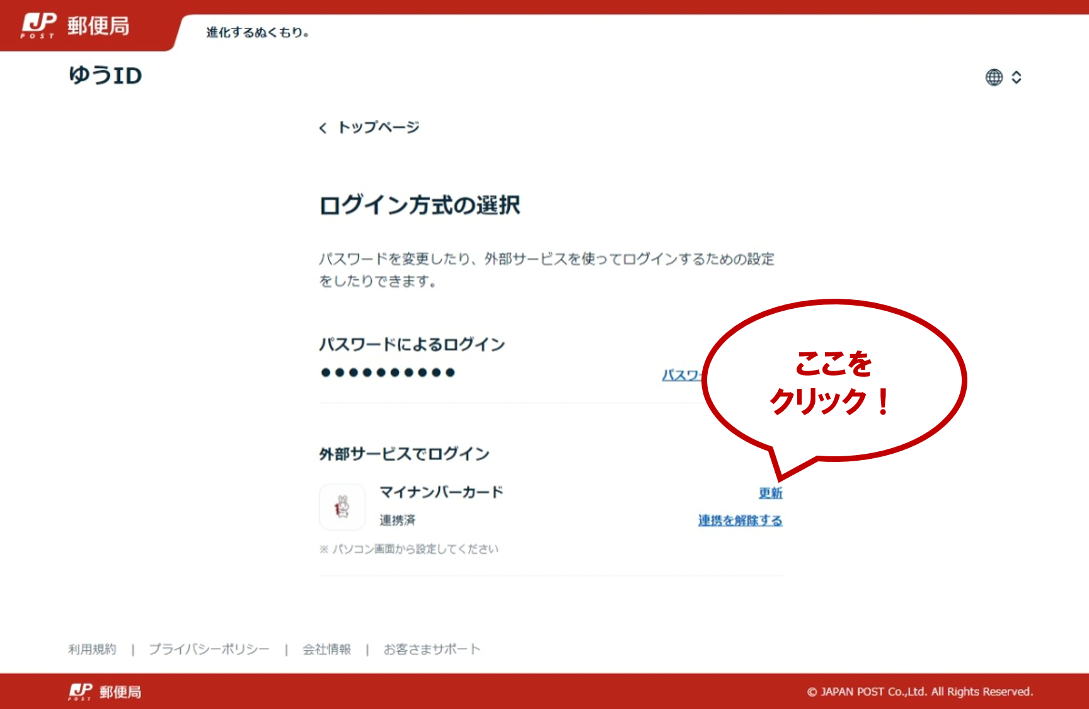Open プライバシーポリシー footer link
The width and height of the screenshot is (1089, 709).
pyautogui.click(x=209, y=649)
